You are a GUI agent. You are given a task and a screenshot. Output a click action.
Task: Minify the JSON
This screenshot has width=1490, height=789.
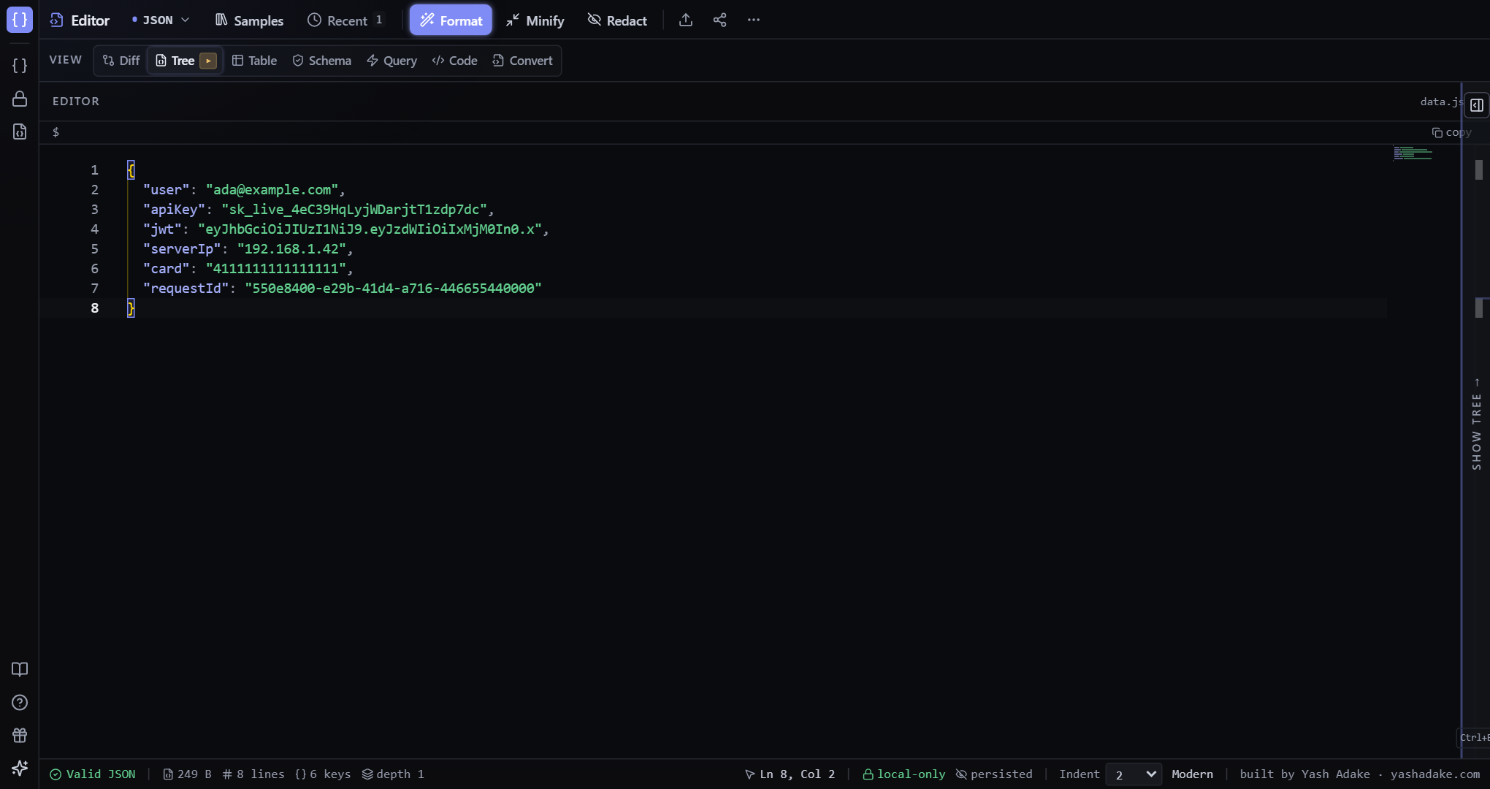click(535, 20)
